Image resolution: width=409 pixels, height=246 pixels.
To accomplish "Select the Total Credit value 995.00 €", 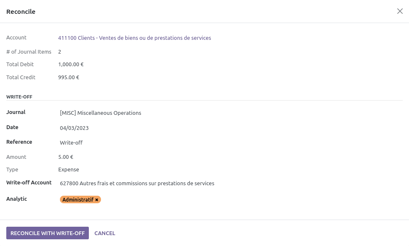I will (x=69, y=78).
